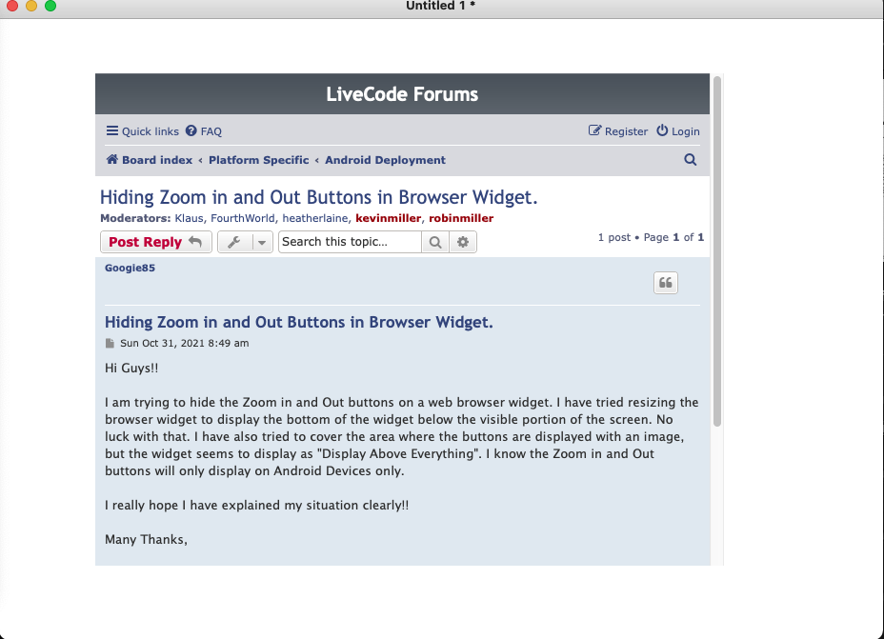
Task: Expand the topic tools dropdown arrow
Action: 262,242
